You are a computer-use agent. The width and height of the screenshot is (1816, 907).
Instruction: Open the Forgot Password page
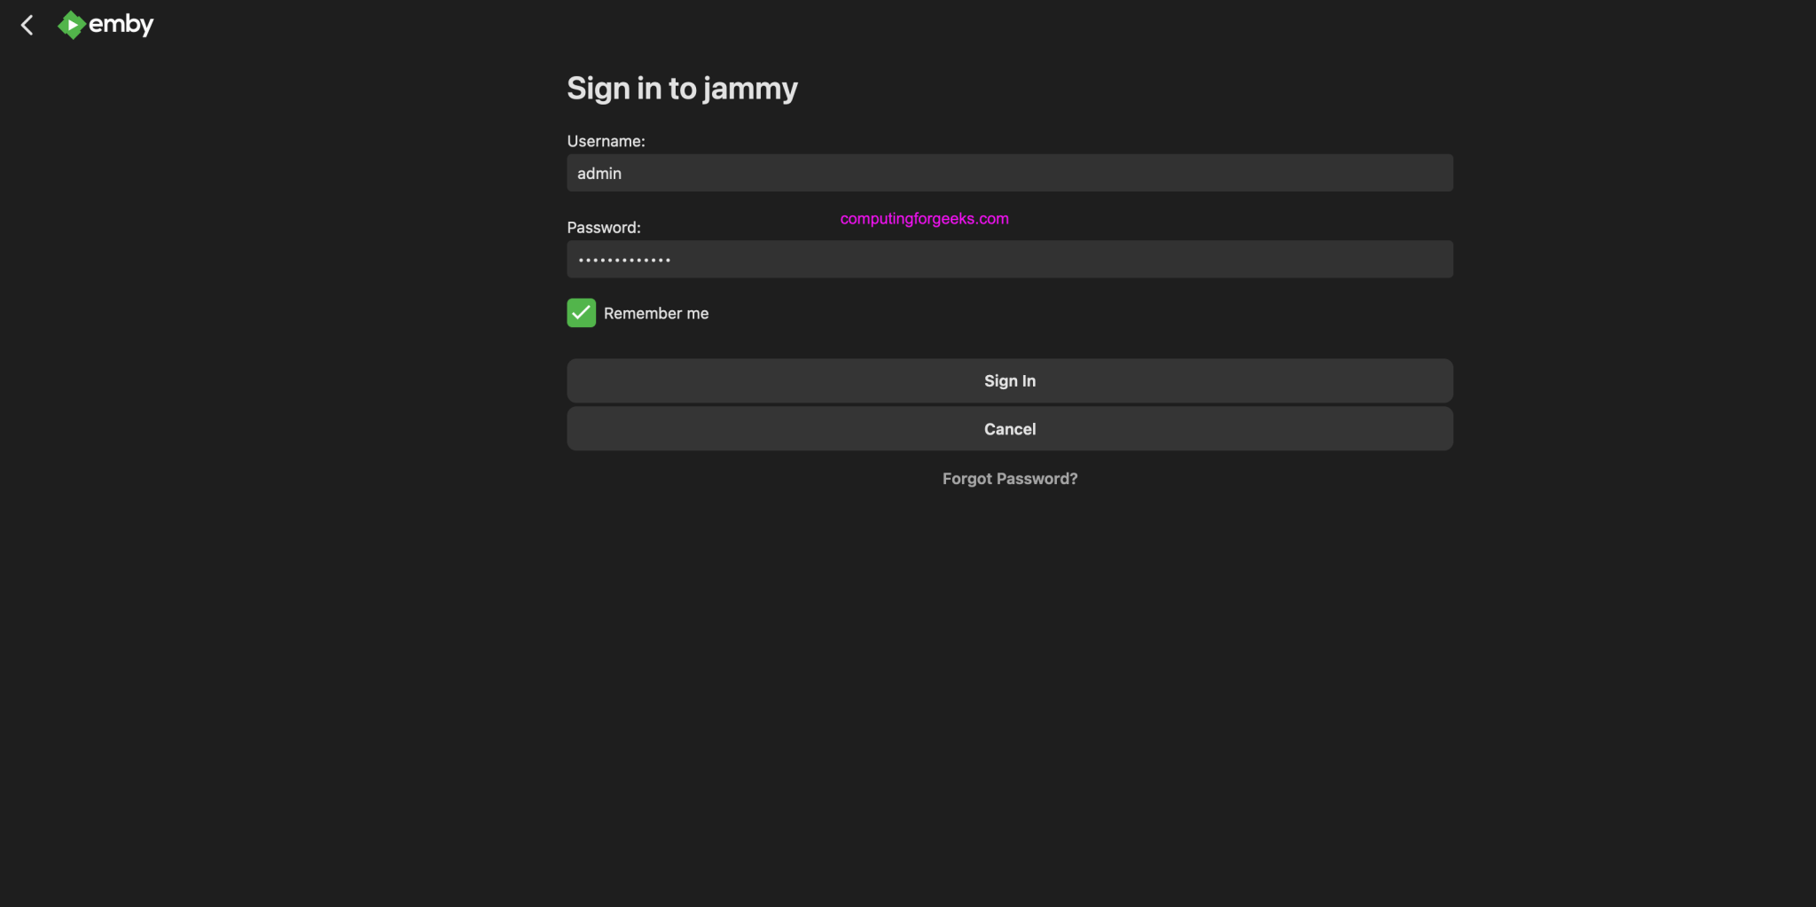tap(1009, 478)
